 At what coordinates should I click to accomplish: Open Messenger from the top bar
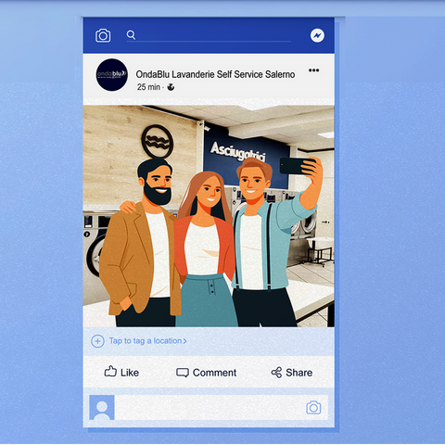[x=317, y=35]
